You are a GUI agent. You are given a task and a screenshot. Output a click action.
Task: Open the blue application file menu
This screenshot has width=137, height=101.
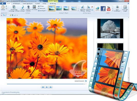click(x=3, y=3)
